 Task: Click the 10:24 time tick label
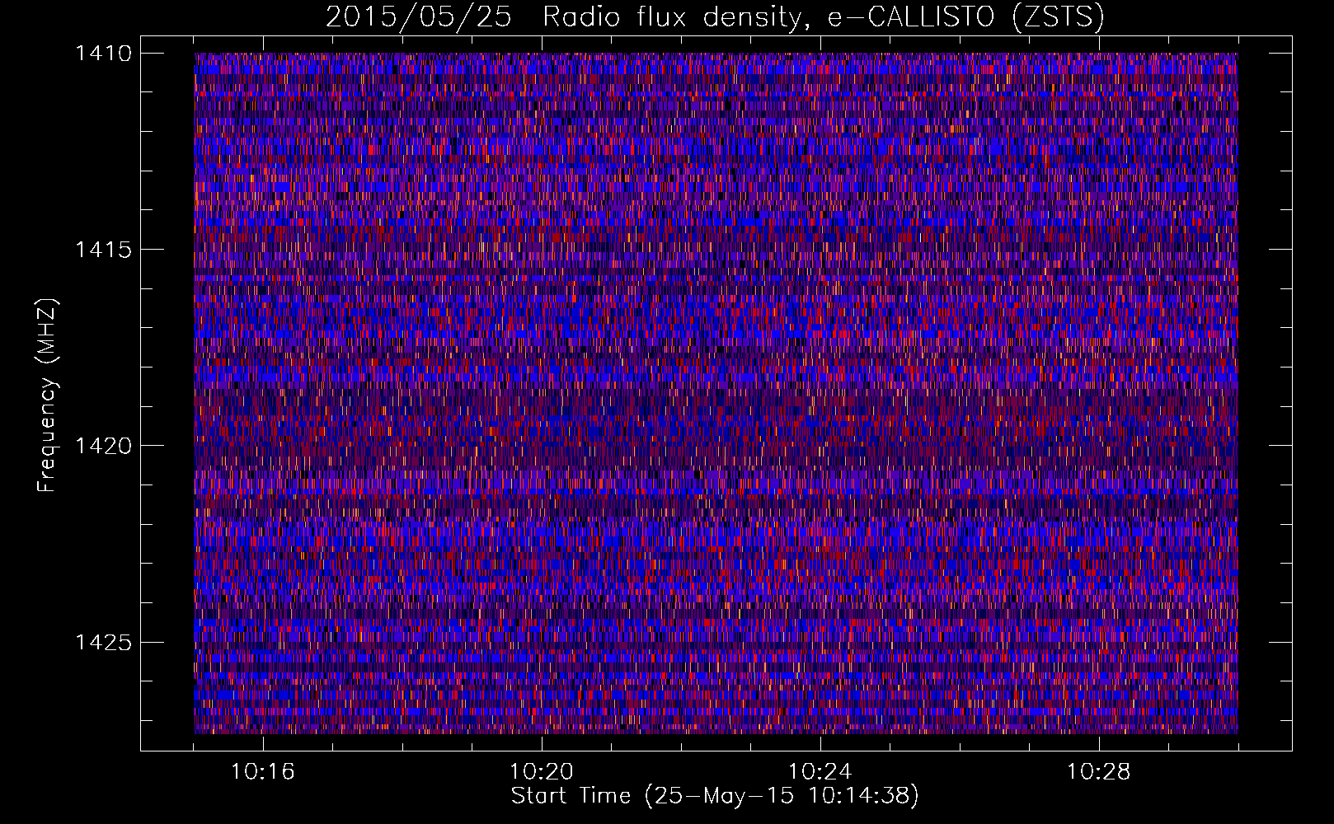pos(820,772)
